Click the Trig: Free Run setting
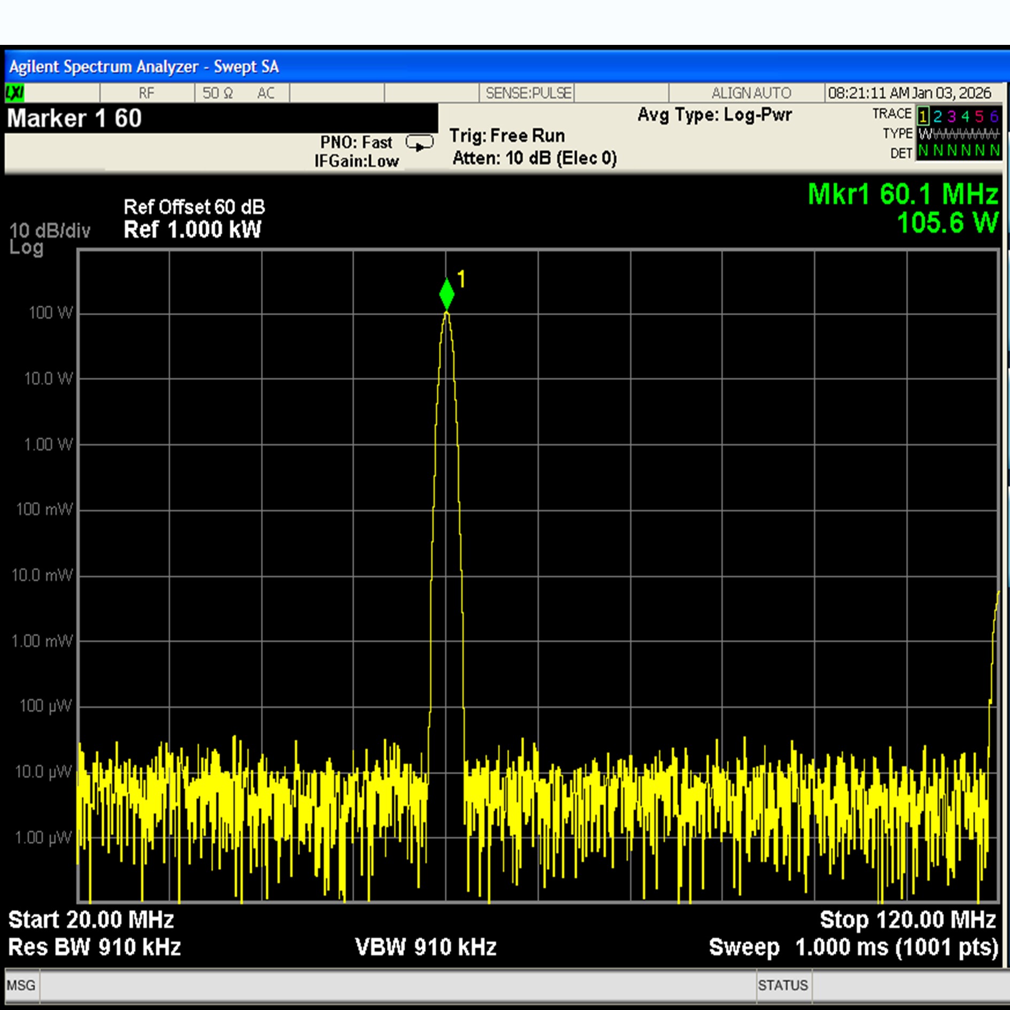The width and height of the screenshot is (1010, 1010). click(507, 136)
